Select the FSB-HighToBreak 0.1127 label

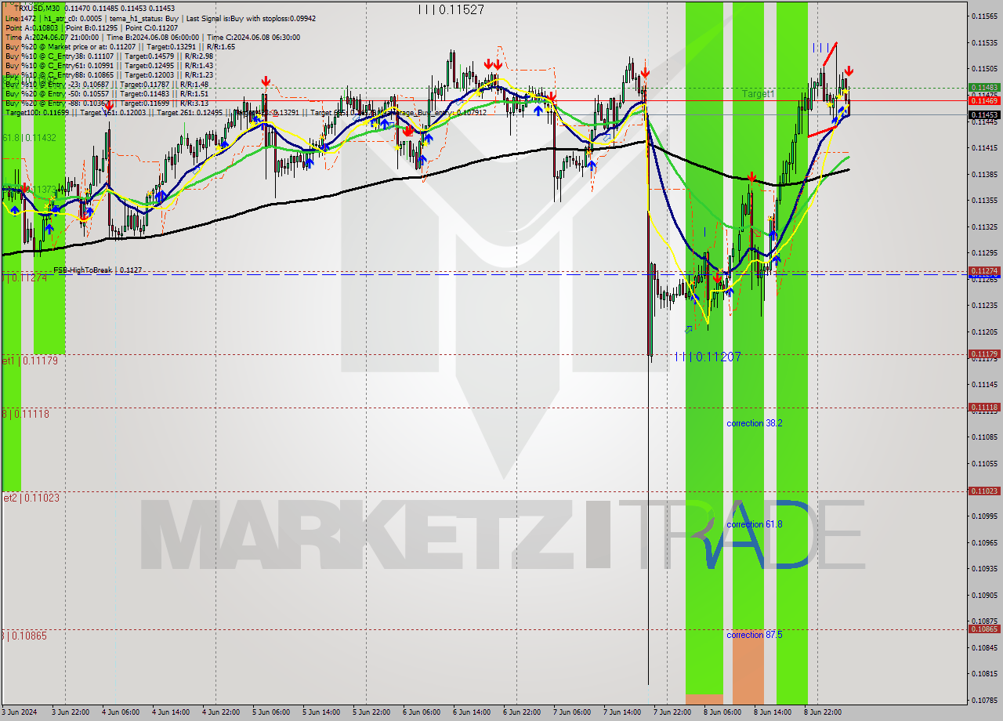click(x=97, y=270)
